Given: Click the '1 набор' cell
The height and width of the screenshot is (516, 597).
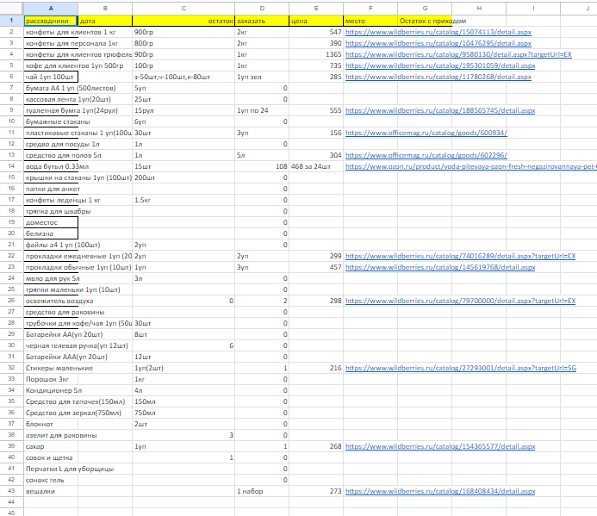Looking at the screenshot, I should pyautogui.click(x=261, y=491).
